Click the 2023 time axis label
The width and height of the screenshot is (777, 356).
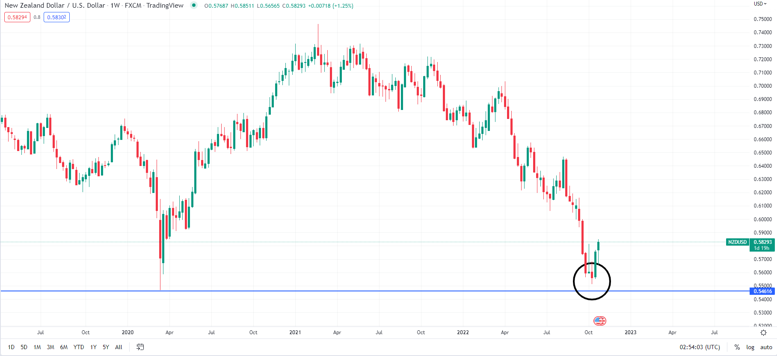(x=631, y=332)
